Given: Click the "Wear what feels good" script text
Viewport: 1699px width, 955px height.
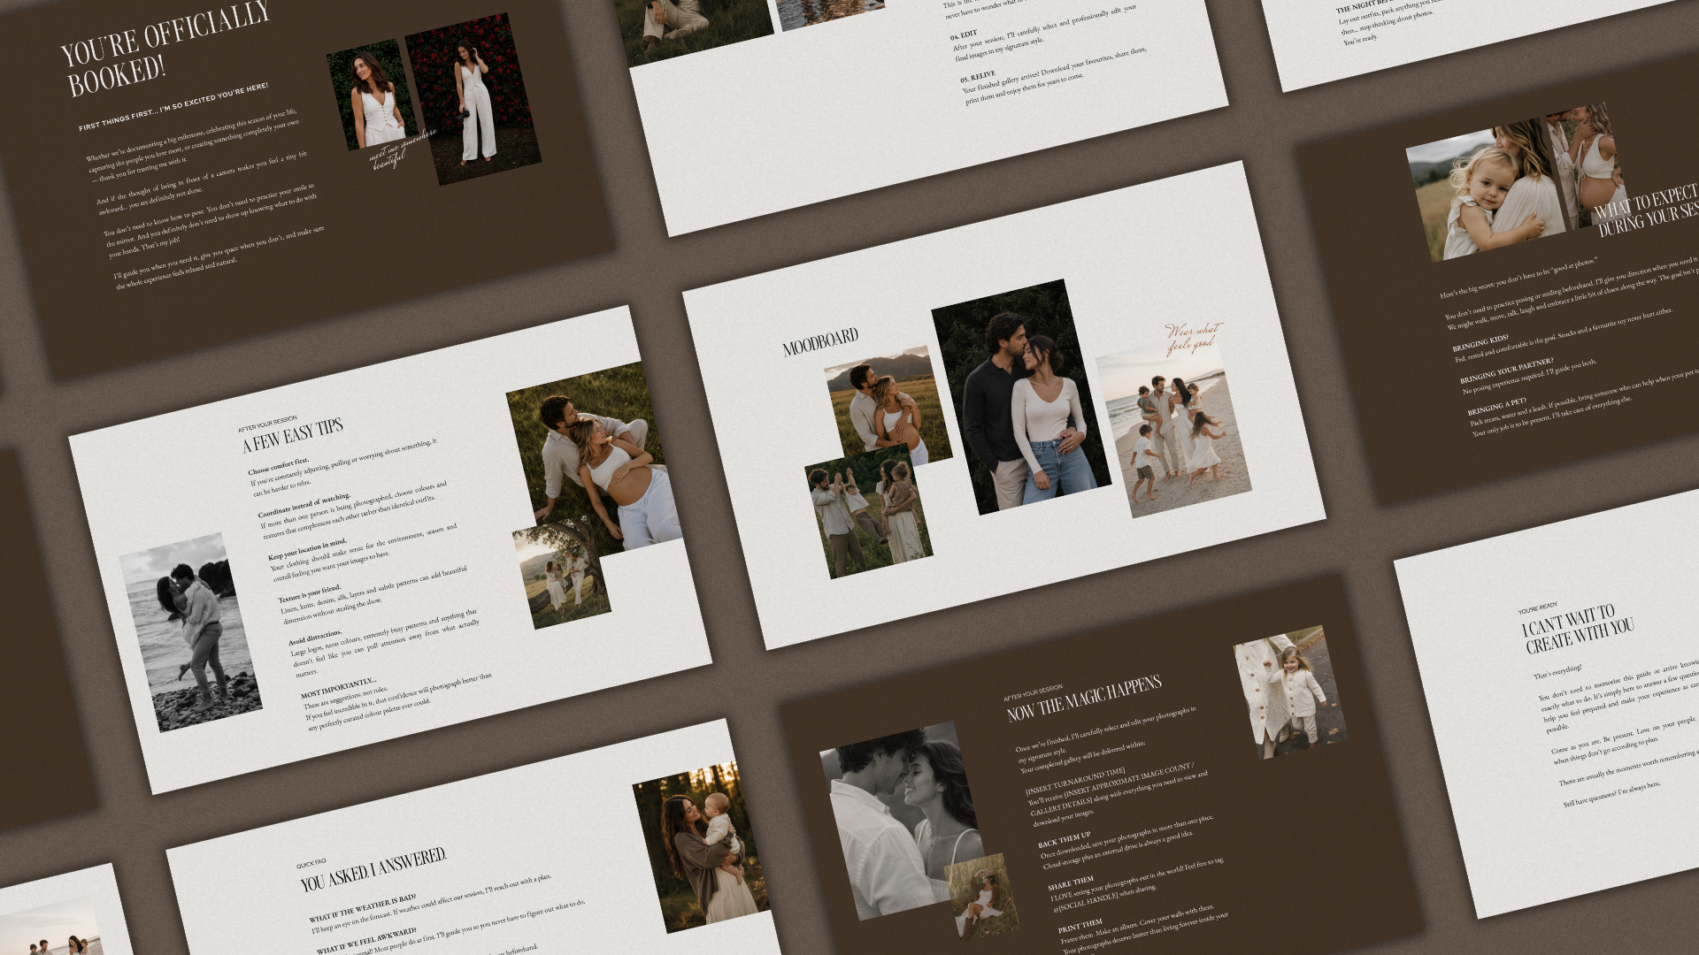Looking at the screenshot, I should (x=1193, y=339).
